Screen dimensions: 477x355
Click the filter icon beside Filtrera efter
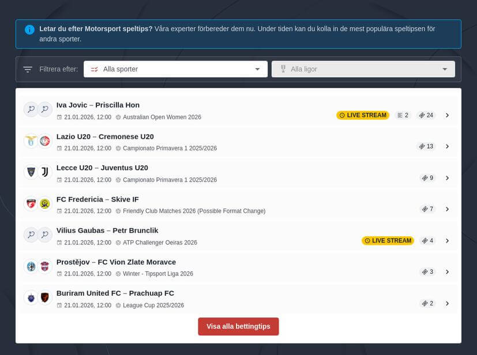28,69
